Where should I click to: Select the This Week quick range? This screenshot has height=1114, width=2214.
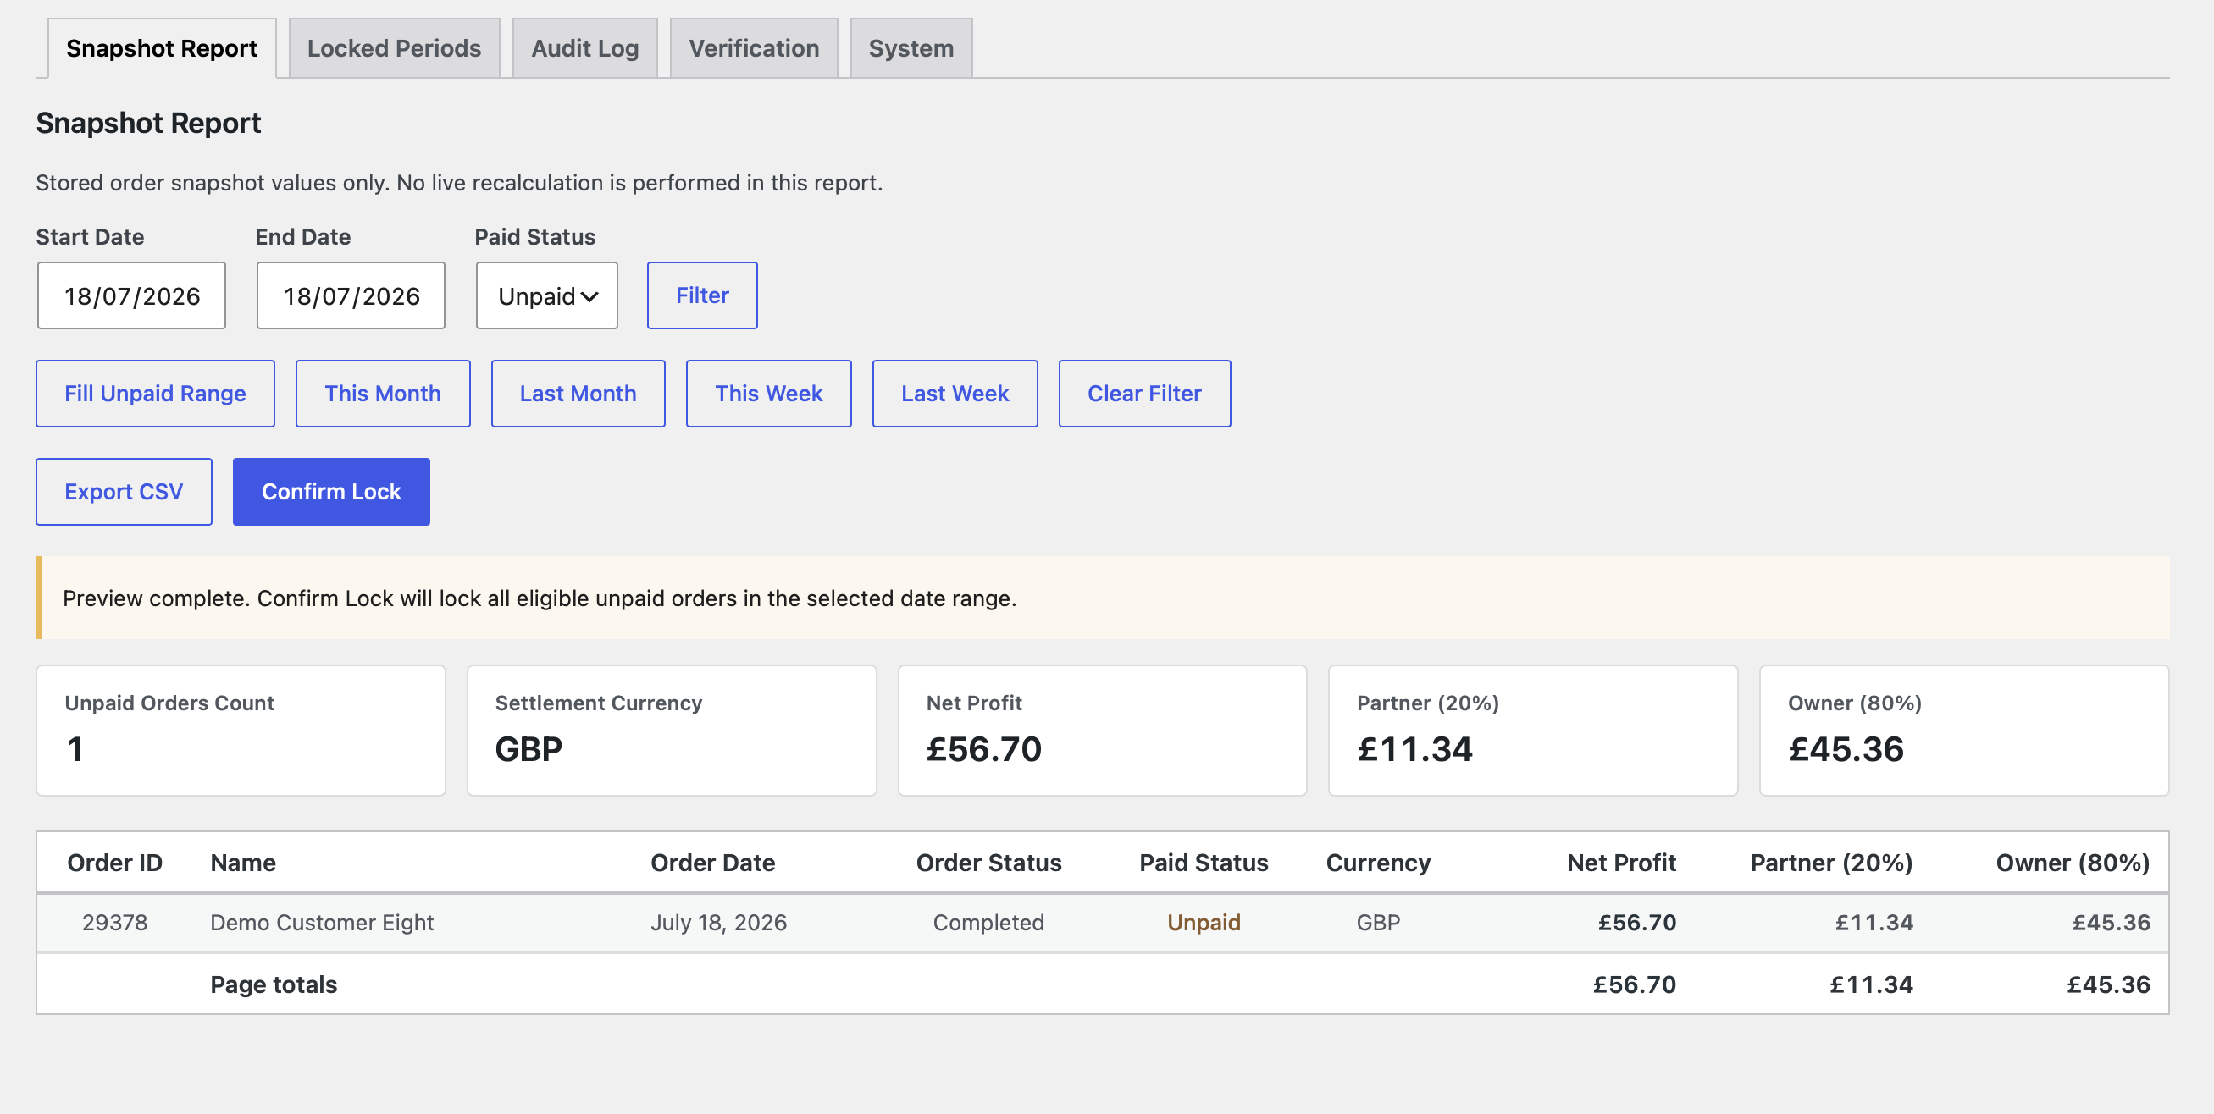point(768,394)
